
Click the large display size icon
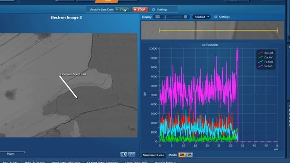[x=185, y=17]
